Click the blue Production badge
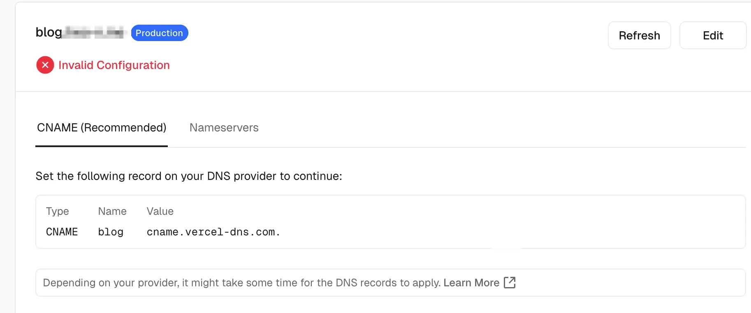This screenshot has width=751, height=313. 159,33
